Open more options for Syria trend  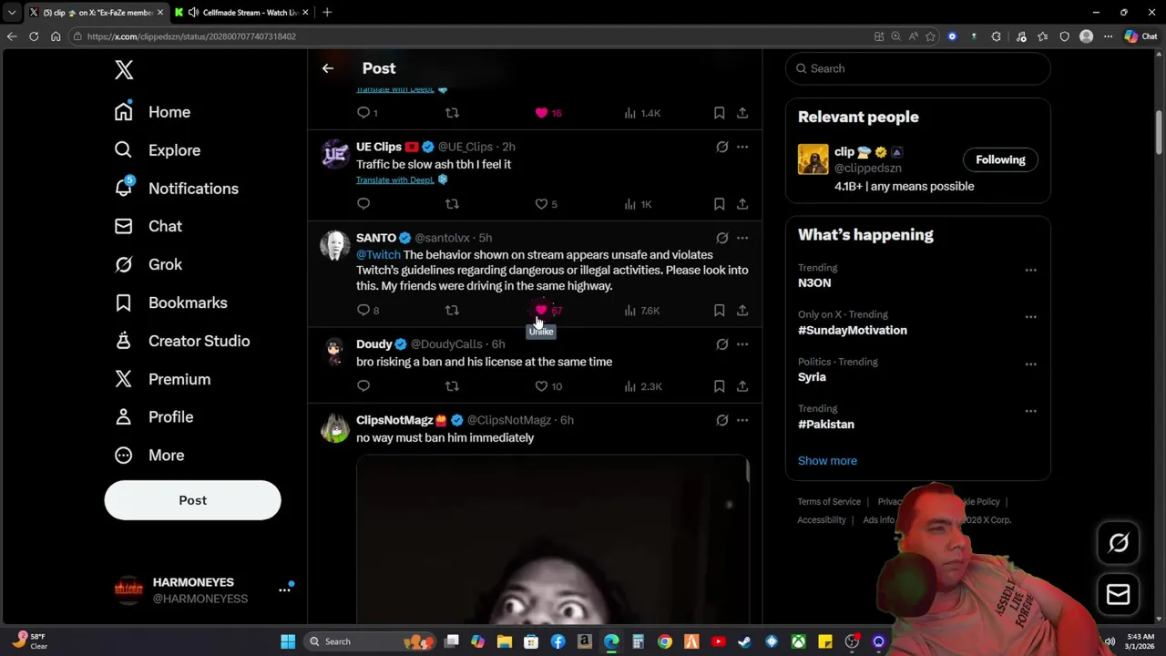tap(1030, 364)
